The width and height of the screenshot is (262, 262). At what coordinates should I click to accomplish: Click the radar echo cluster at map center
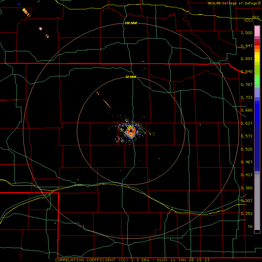coord(131,131)
